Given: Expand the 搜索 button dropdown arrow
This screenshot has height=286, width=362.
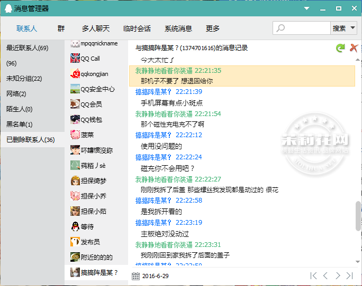Looking at the screenshot, I should tap(352, 28).
